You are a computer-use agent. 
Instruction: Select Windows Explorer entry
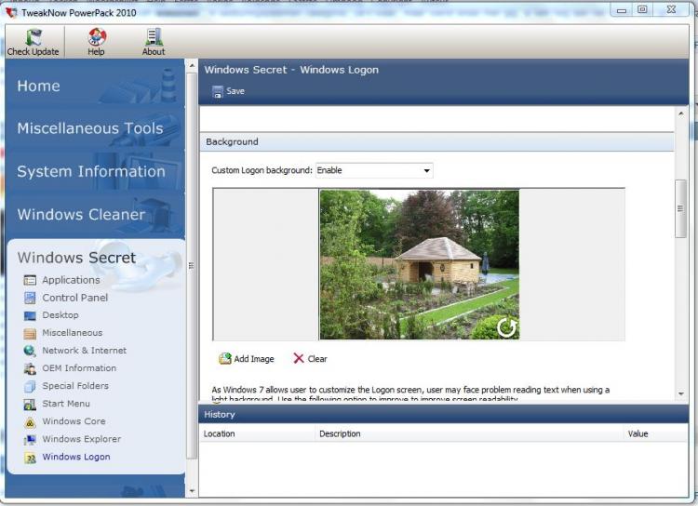pos(82,439)
